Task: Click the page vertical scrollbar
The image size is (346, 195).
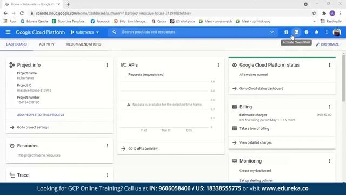Action: [344, 79]
